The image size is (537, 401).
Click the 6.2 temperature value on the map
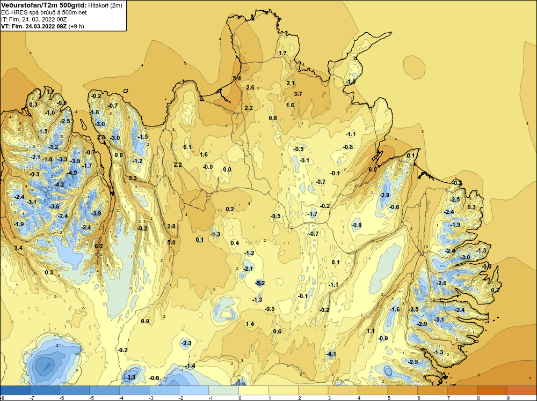pos(99,246)
